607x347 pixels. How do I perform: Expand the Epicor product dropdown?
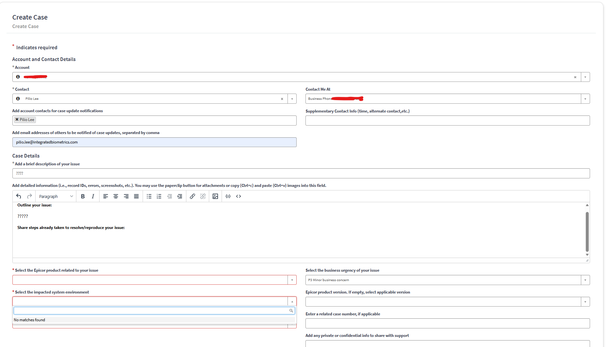click(x=292, y=280)
